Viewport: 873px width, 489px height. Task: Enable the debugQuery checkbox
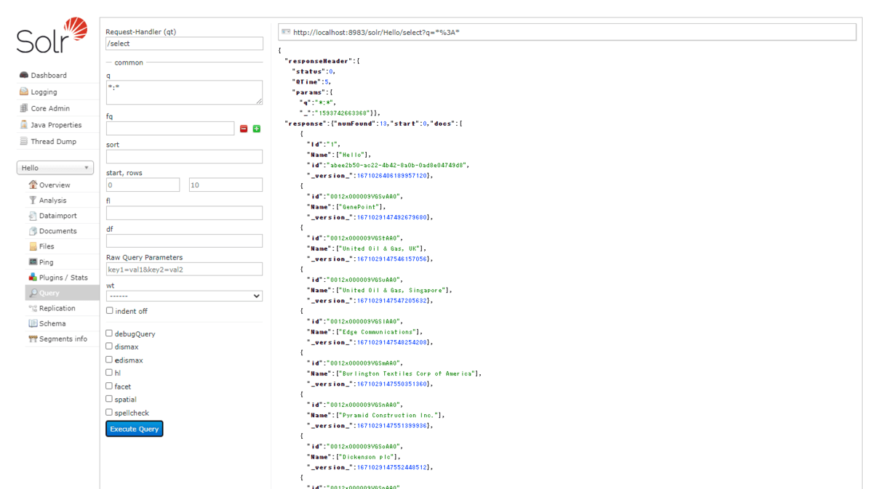coord(109,334)
